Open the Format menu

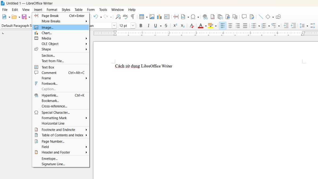point(52,10)
